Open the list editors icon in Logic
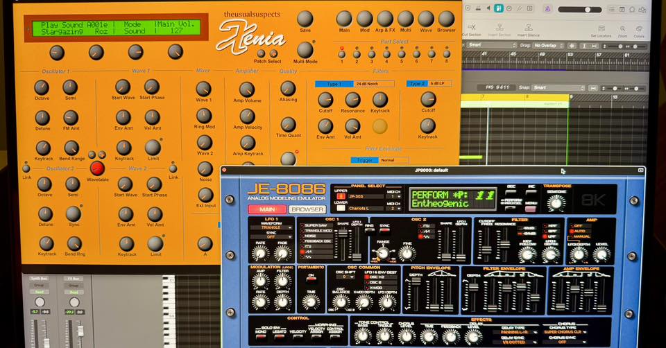666x348 pixels. [611, 9]
